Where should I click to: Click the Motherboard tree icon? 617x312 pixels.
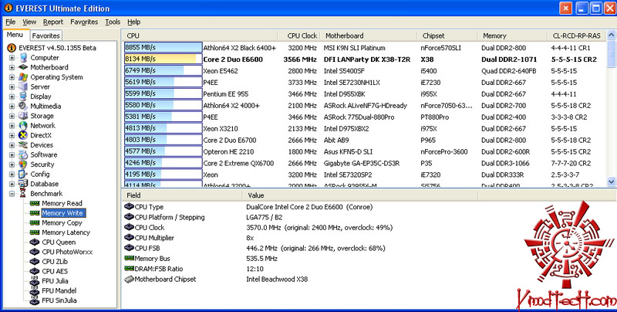coord(23,67)
